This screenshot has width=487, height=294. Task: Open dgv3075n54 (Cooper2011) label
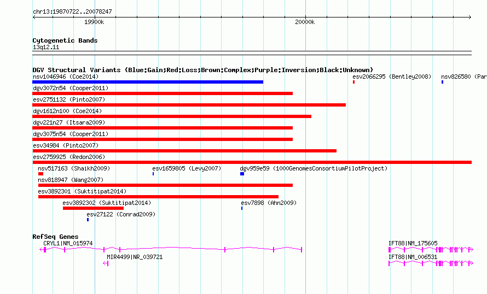(71, 134)
